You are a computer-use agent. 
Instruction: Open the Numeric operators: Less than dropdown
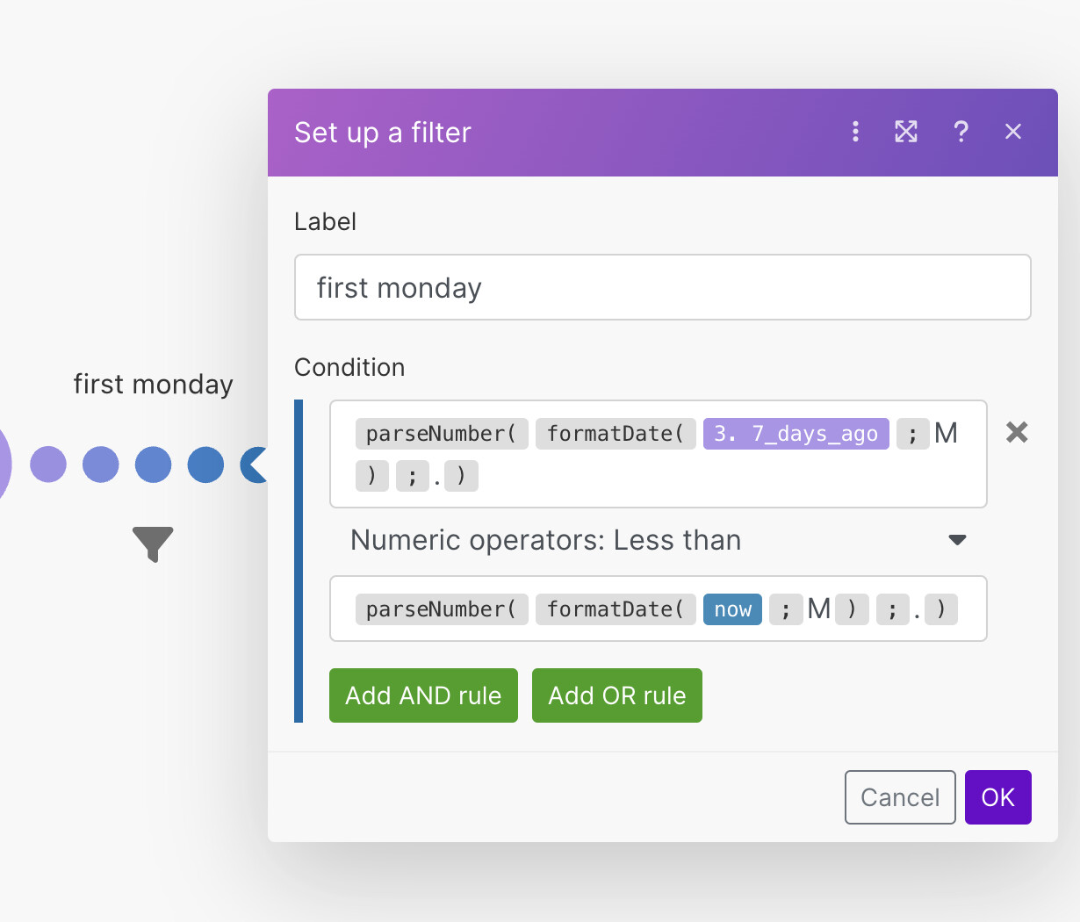pos(650,540)
